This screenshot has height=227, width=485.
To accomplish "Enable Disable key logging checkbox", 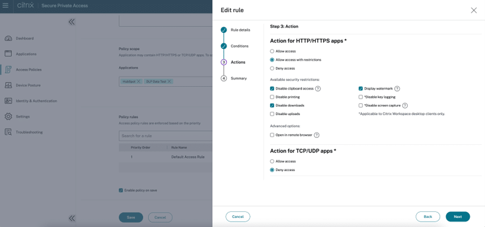I will 361,97.
